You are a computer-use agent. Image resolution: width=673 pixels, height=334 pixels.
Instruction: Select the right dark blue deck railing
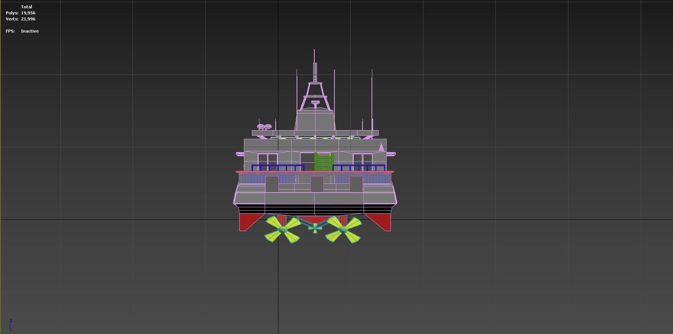coord(359,168)
